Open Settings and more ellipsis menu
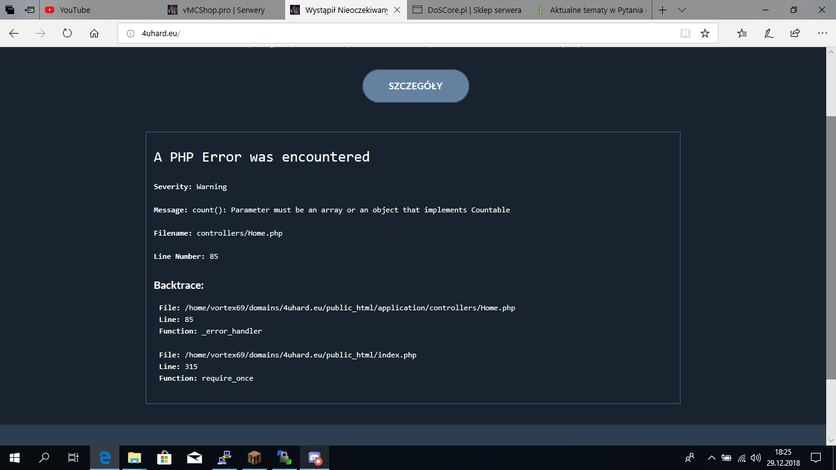This screenshot has height=470, width=836. (x=822, y=34)
